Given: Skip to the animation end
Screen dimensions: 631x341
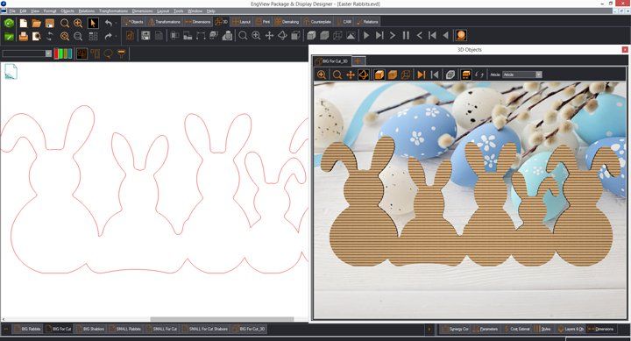Looking at the screenshot, I should point(379,36).
